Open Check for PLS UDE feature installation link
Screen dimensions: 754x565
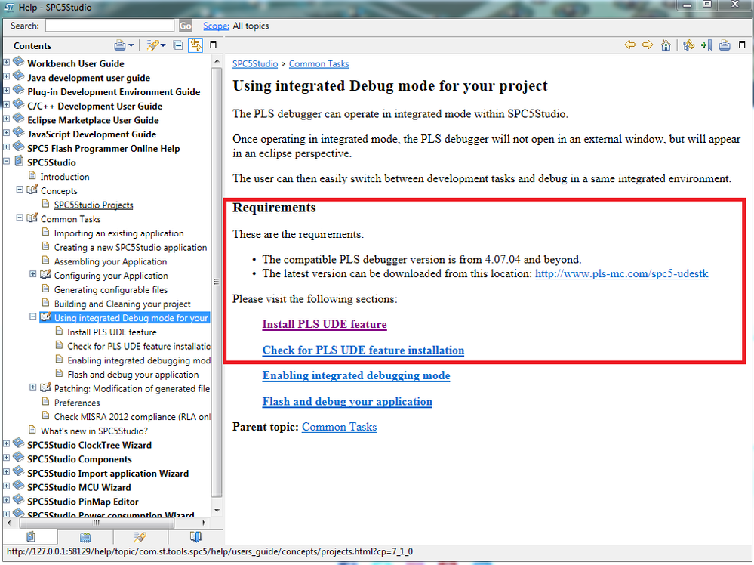pyautogui.click(x=364, y=350)
